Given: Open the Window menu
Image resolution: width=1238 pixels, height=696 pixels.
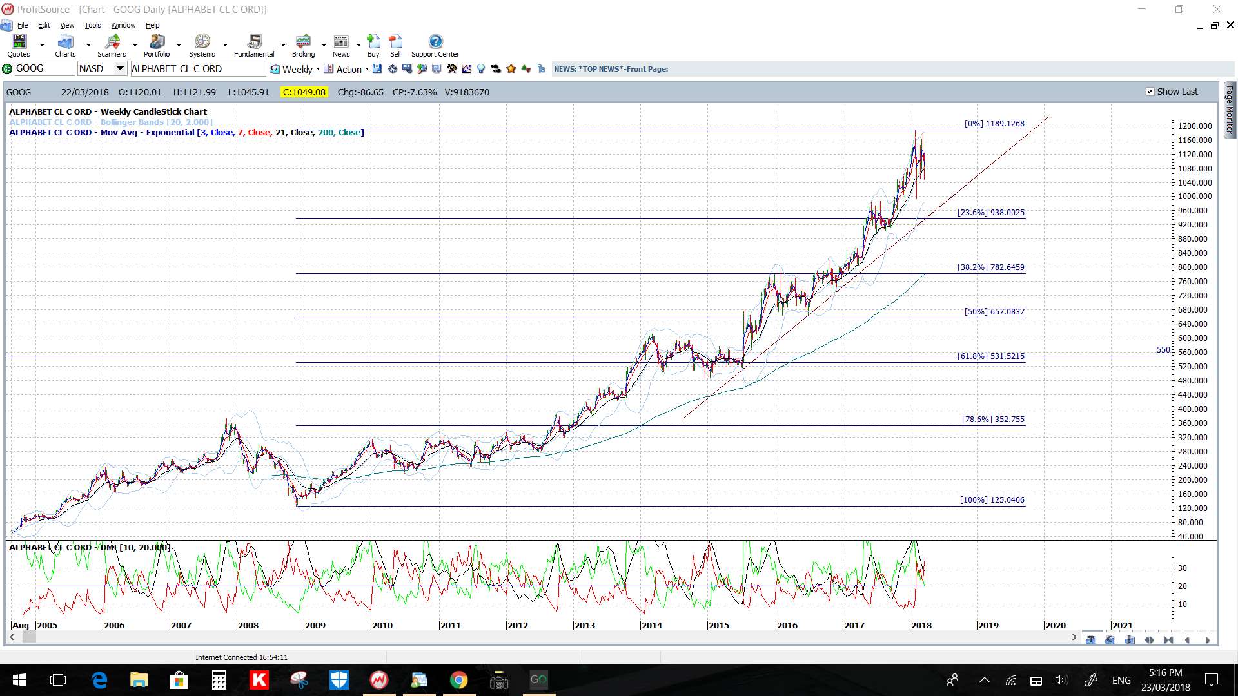Looking at the screenshot, I should click(x=123, y=25).
